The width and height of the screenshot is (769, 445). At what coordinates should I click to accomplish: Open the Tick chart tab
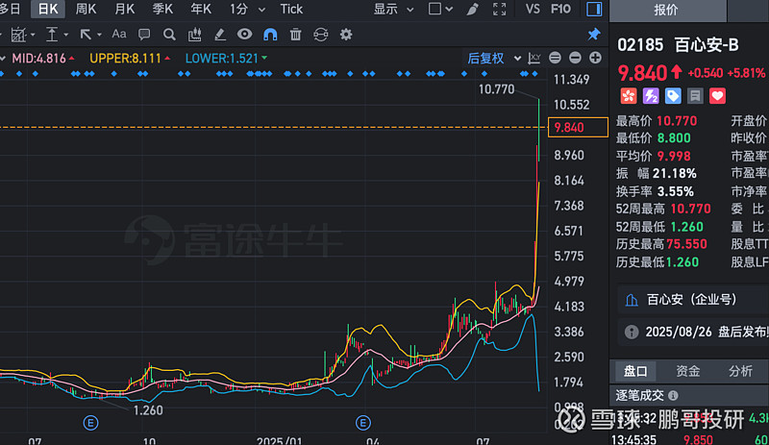click(x=291, y=9)
